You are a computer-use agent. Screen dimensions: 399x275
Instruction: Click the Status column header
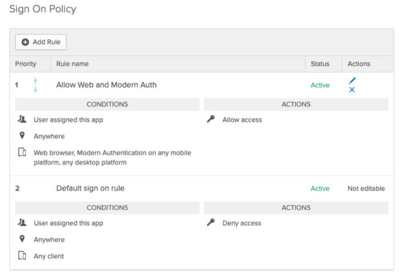pyautogui.click(x=320, y=64)
